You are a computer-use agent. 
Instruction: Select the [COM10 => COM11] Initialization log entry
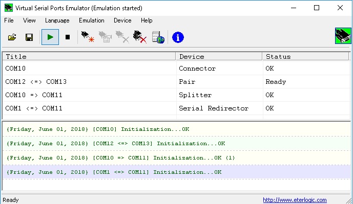pos(176,157)
